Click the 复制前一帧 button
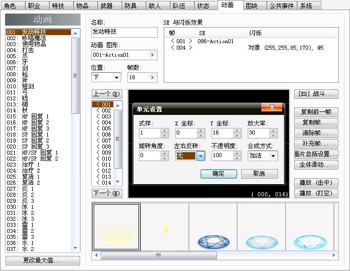 316,112
